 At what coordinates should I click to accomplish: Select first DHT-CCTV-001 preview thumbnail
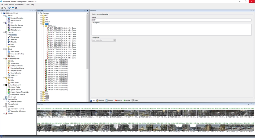pyautogui.click(x=44, y=113)
